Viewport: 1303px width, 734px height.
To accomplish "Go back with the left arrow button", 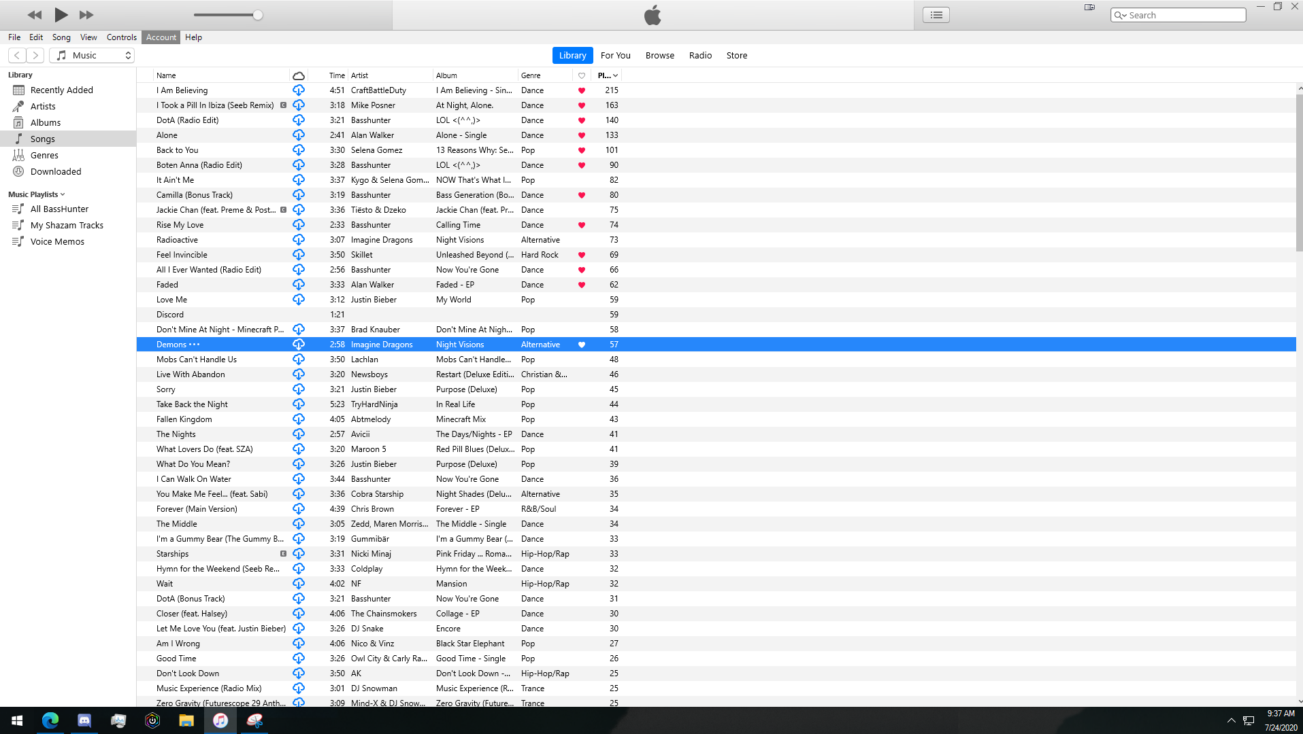I will tap(17, 56).
